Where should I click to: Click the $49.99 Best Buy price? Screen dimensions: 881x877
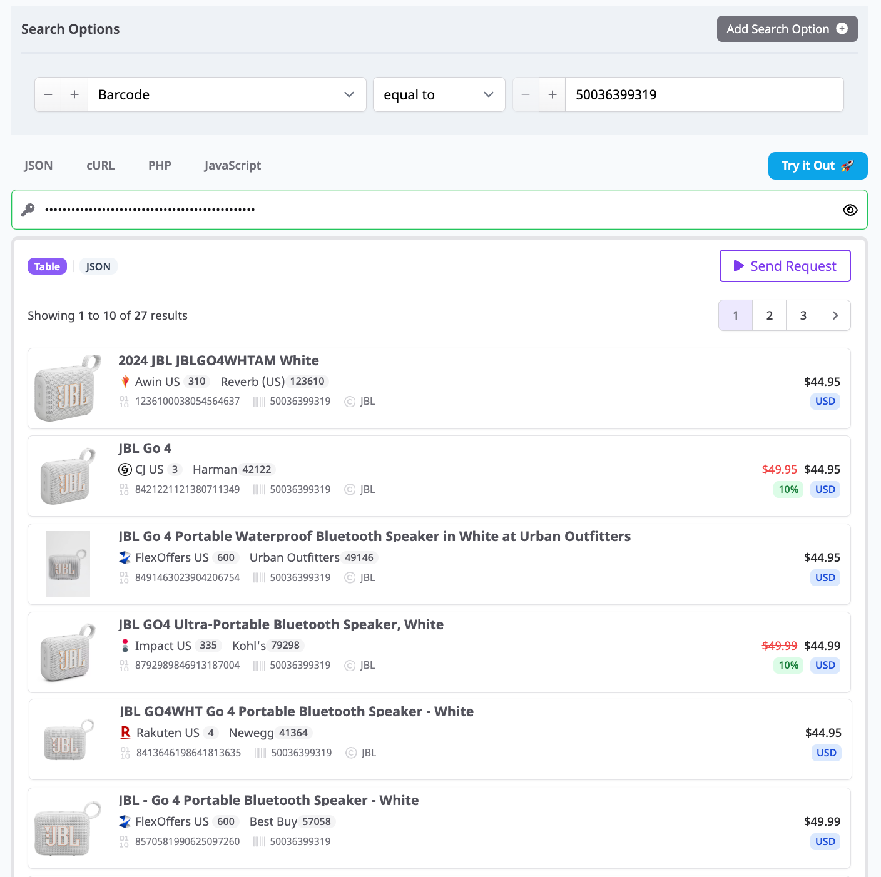pyautogui.click(x=822, y=821)
